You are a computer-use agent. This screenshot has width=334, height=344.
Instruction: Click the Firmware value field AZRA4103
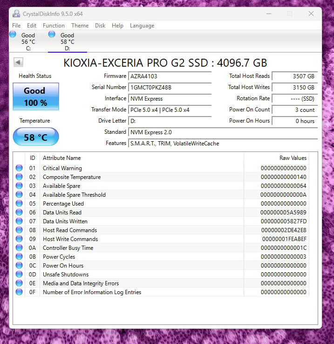(170, 76)
